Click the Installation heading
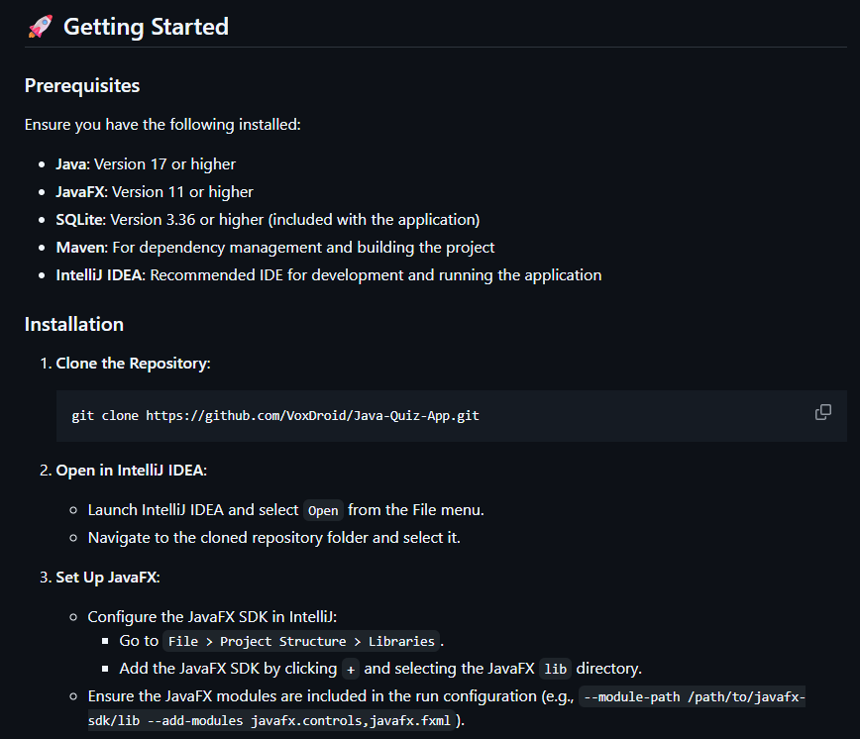The width and height of the screenshot is (860, 739). (74, 324)
